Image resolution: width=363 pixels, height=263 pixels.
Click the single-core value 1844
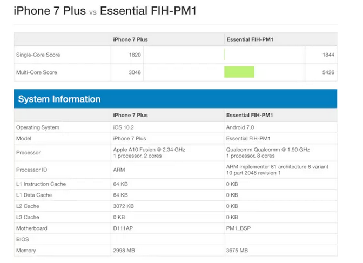coord(328,55)
